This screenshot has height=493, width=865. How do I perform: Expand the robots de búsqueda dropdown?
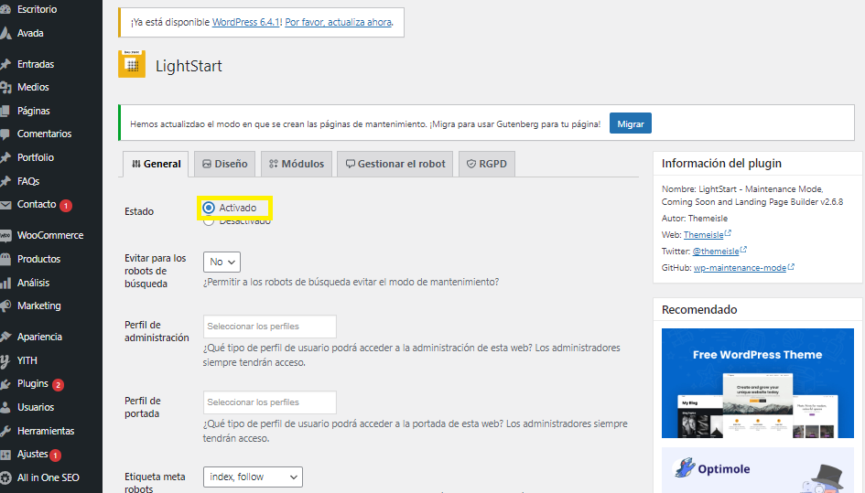coord(222,263)
